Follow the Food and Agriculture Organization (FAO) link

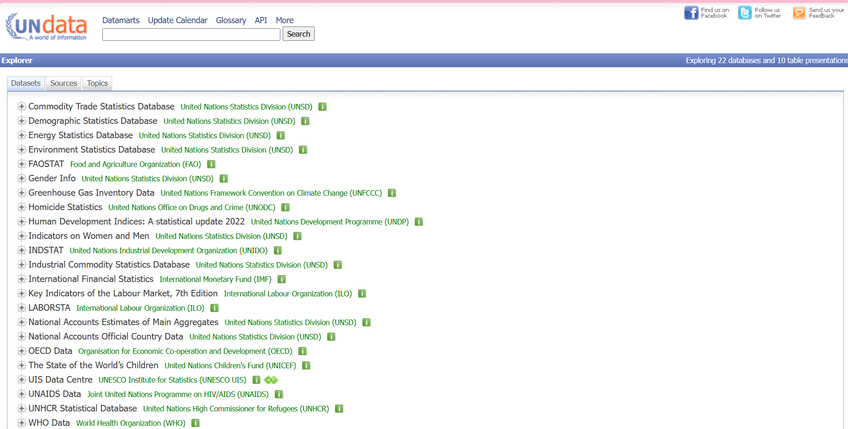[x=136, y=164]
